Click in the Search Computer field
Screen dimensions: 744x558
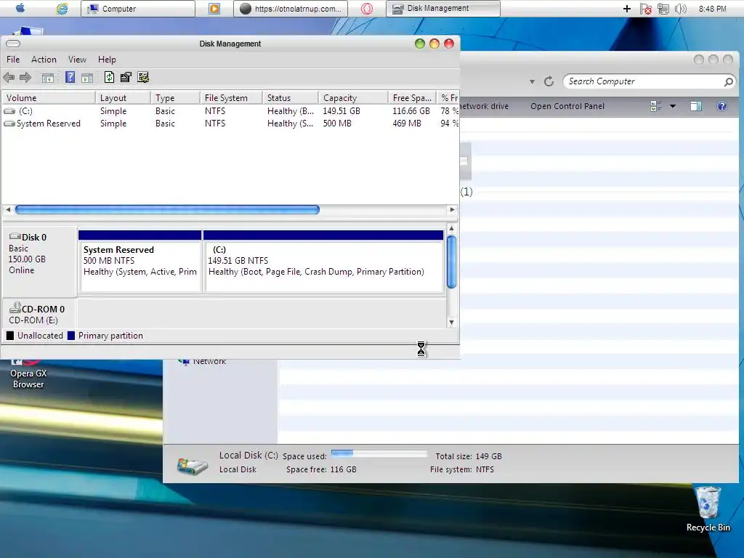coord(643,81)
